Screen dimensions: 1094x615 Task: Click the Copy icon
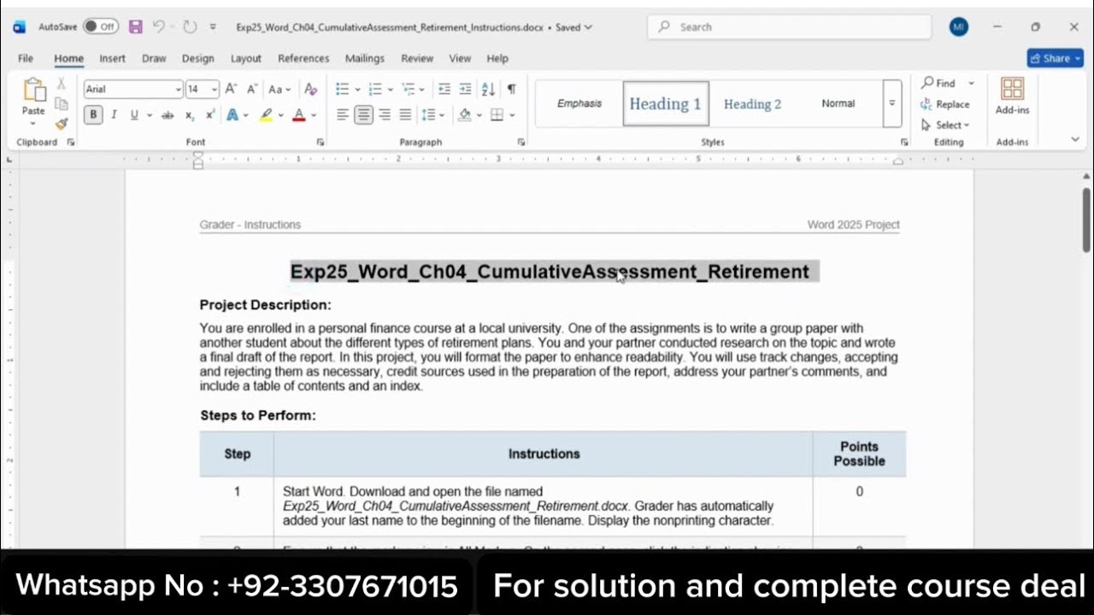pos(62,103)
